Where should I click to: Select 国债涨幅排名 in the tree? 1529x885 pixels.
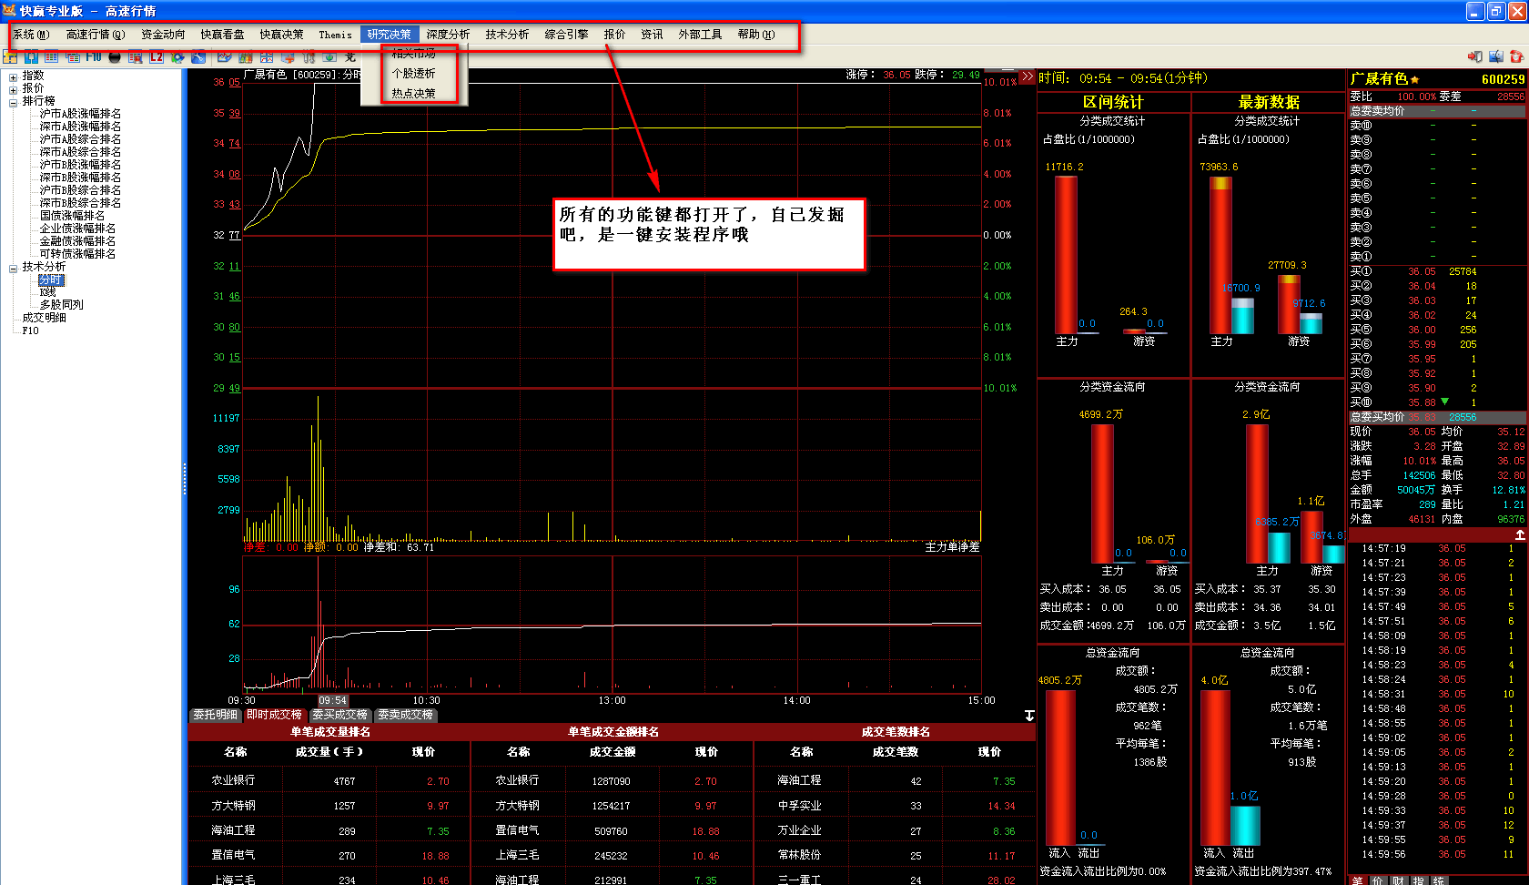pyautogui.click(x=72, y=216)
